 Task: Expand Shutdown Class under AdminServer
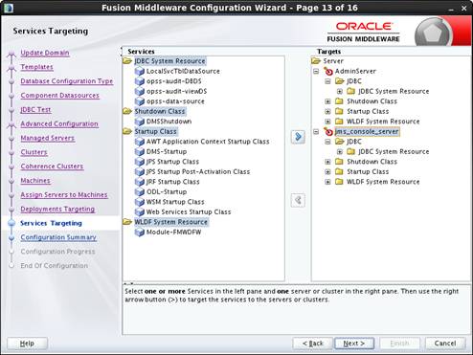pyautogui.click(x=327, y=101)
